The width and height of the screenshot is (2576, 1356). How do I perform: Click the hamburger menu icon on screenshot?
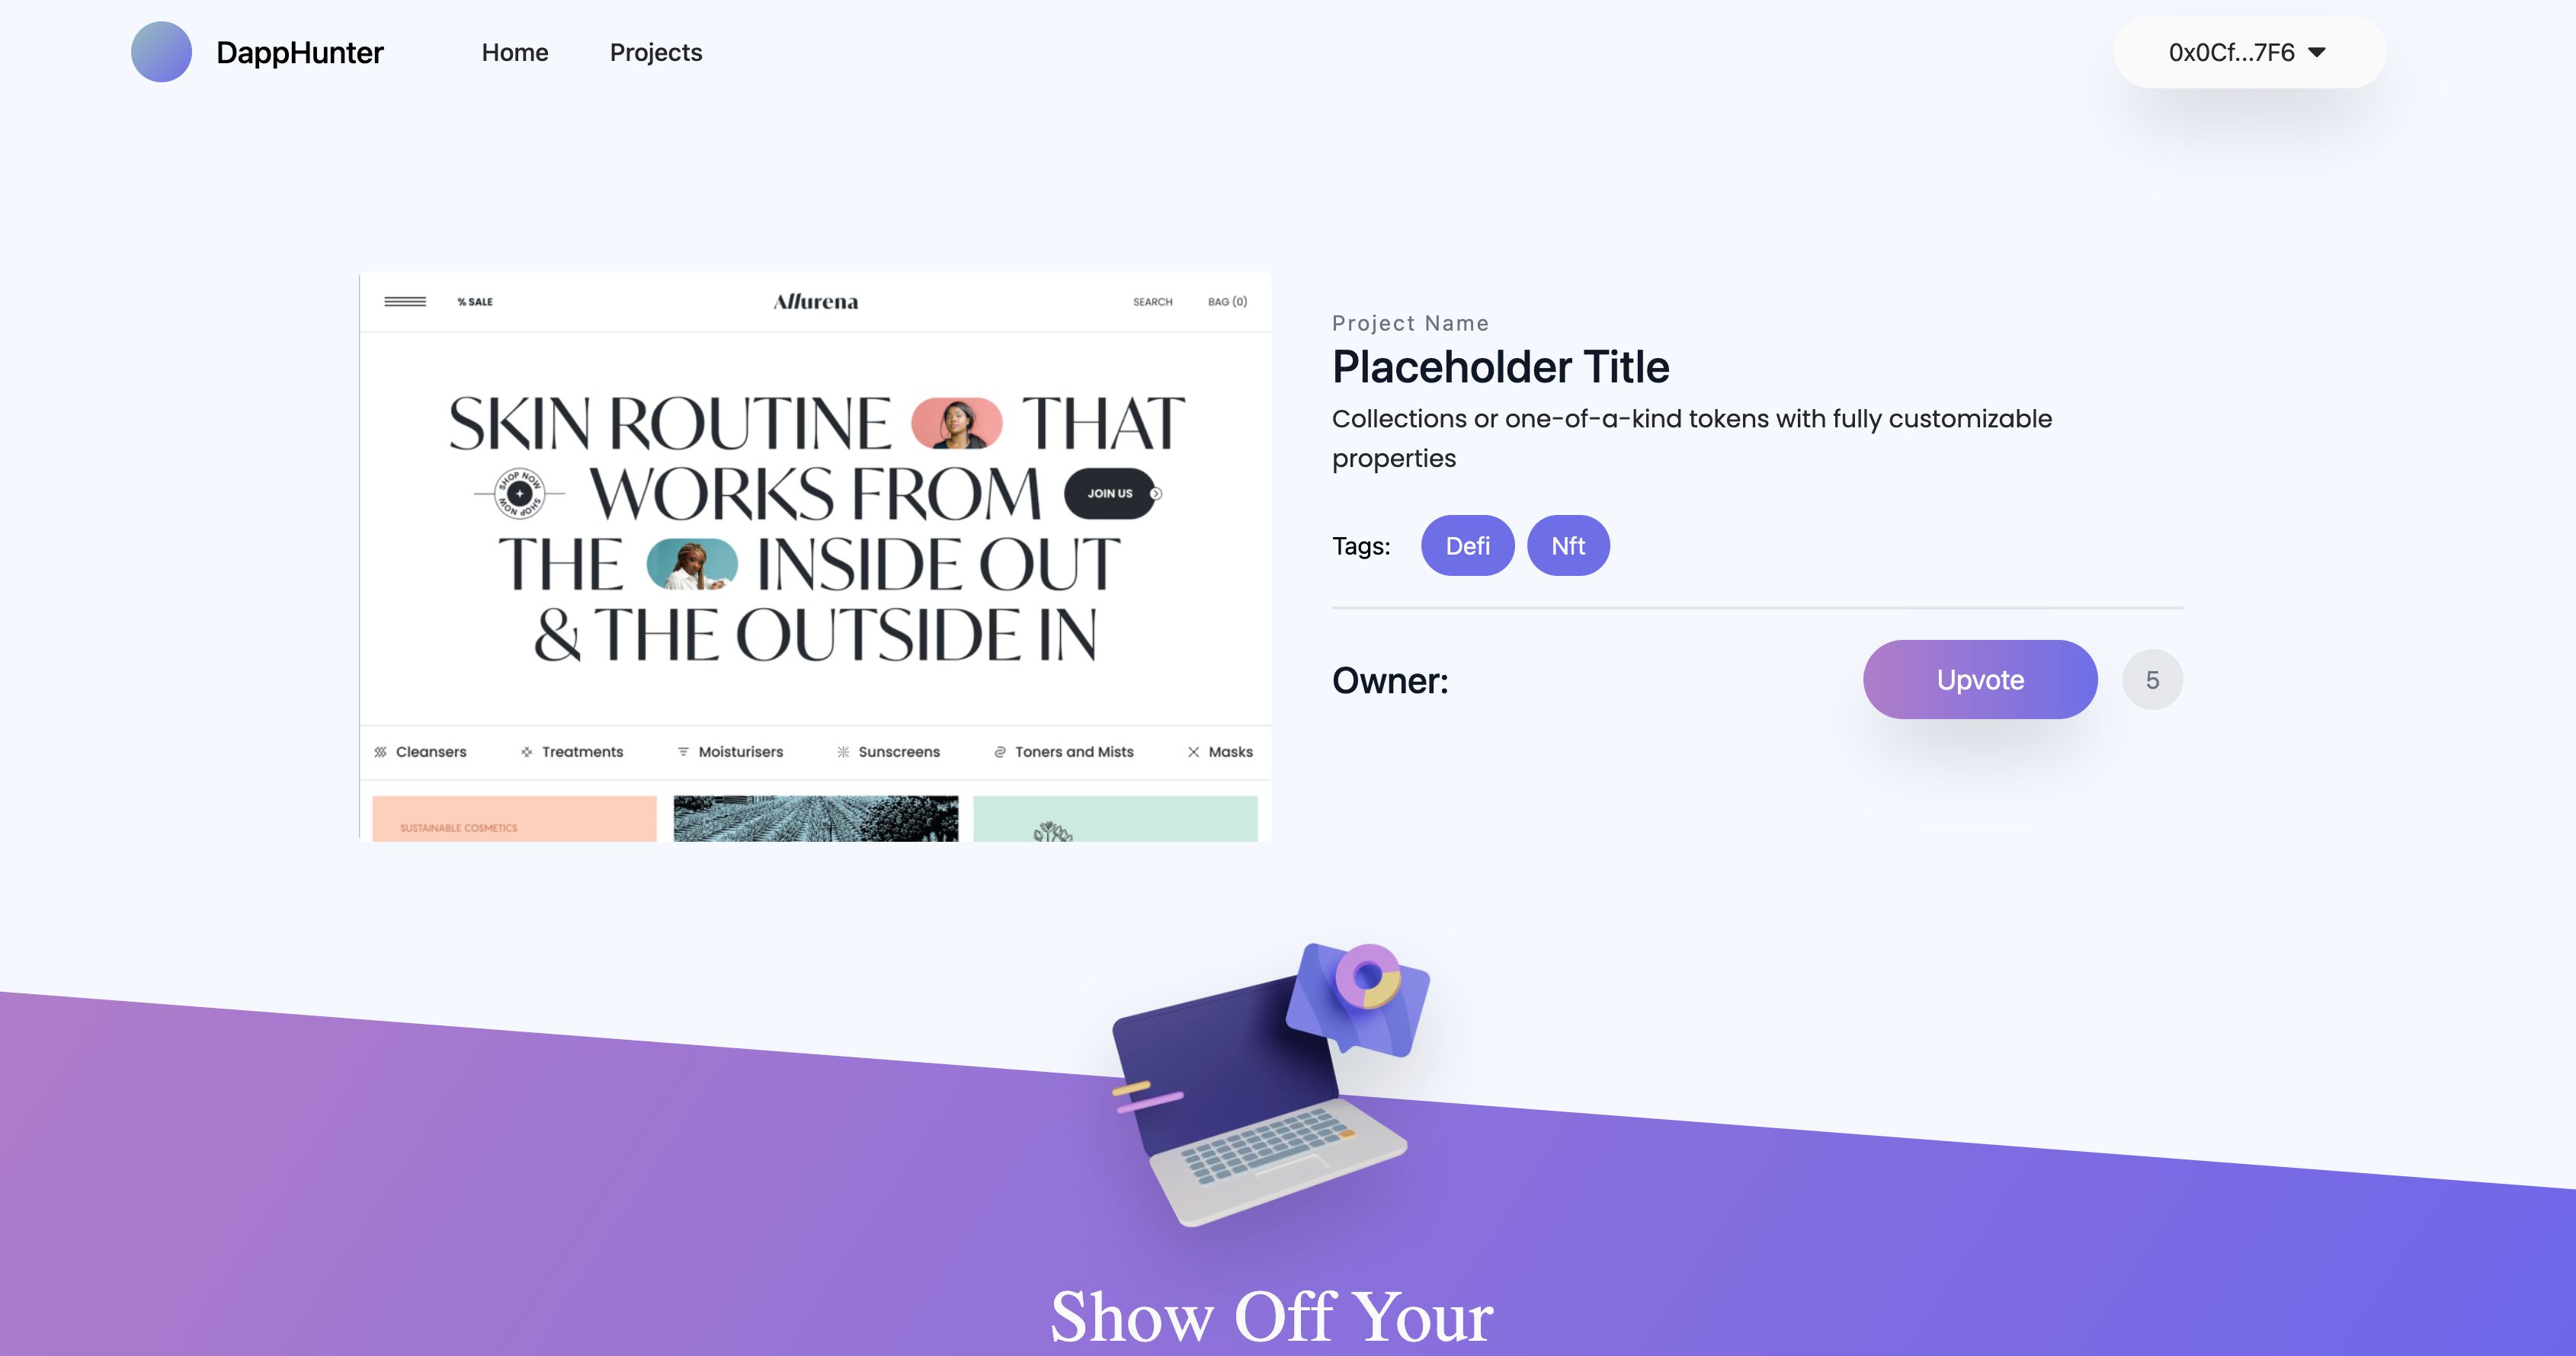pos(404,302)
